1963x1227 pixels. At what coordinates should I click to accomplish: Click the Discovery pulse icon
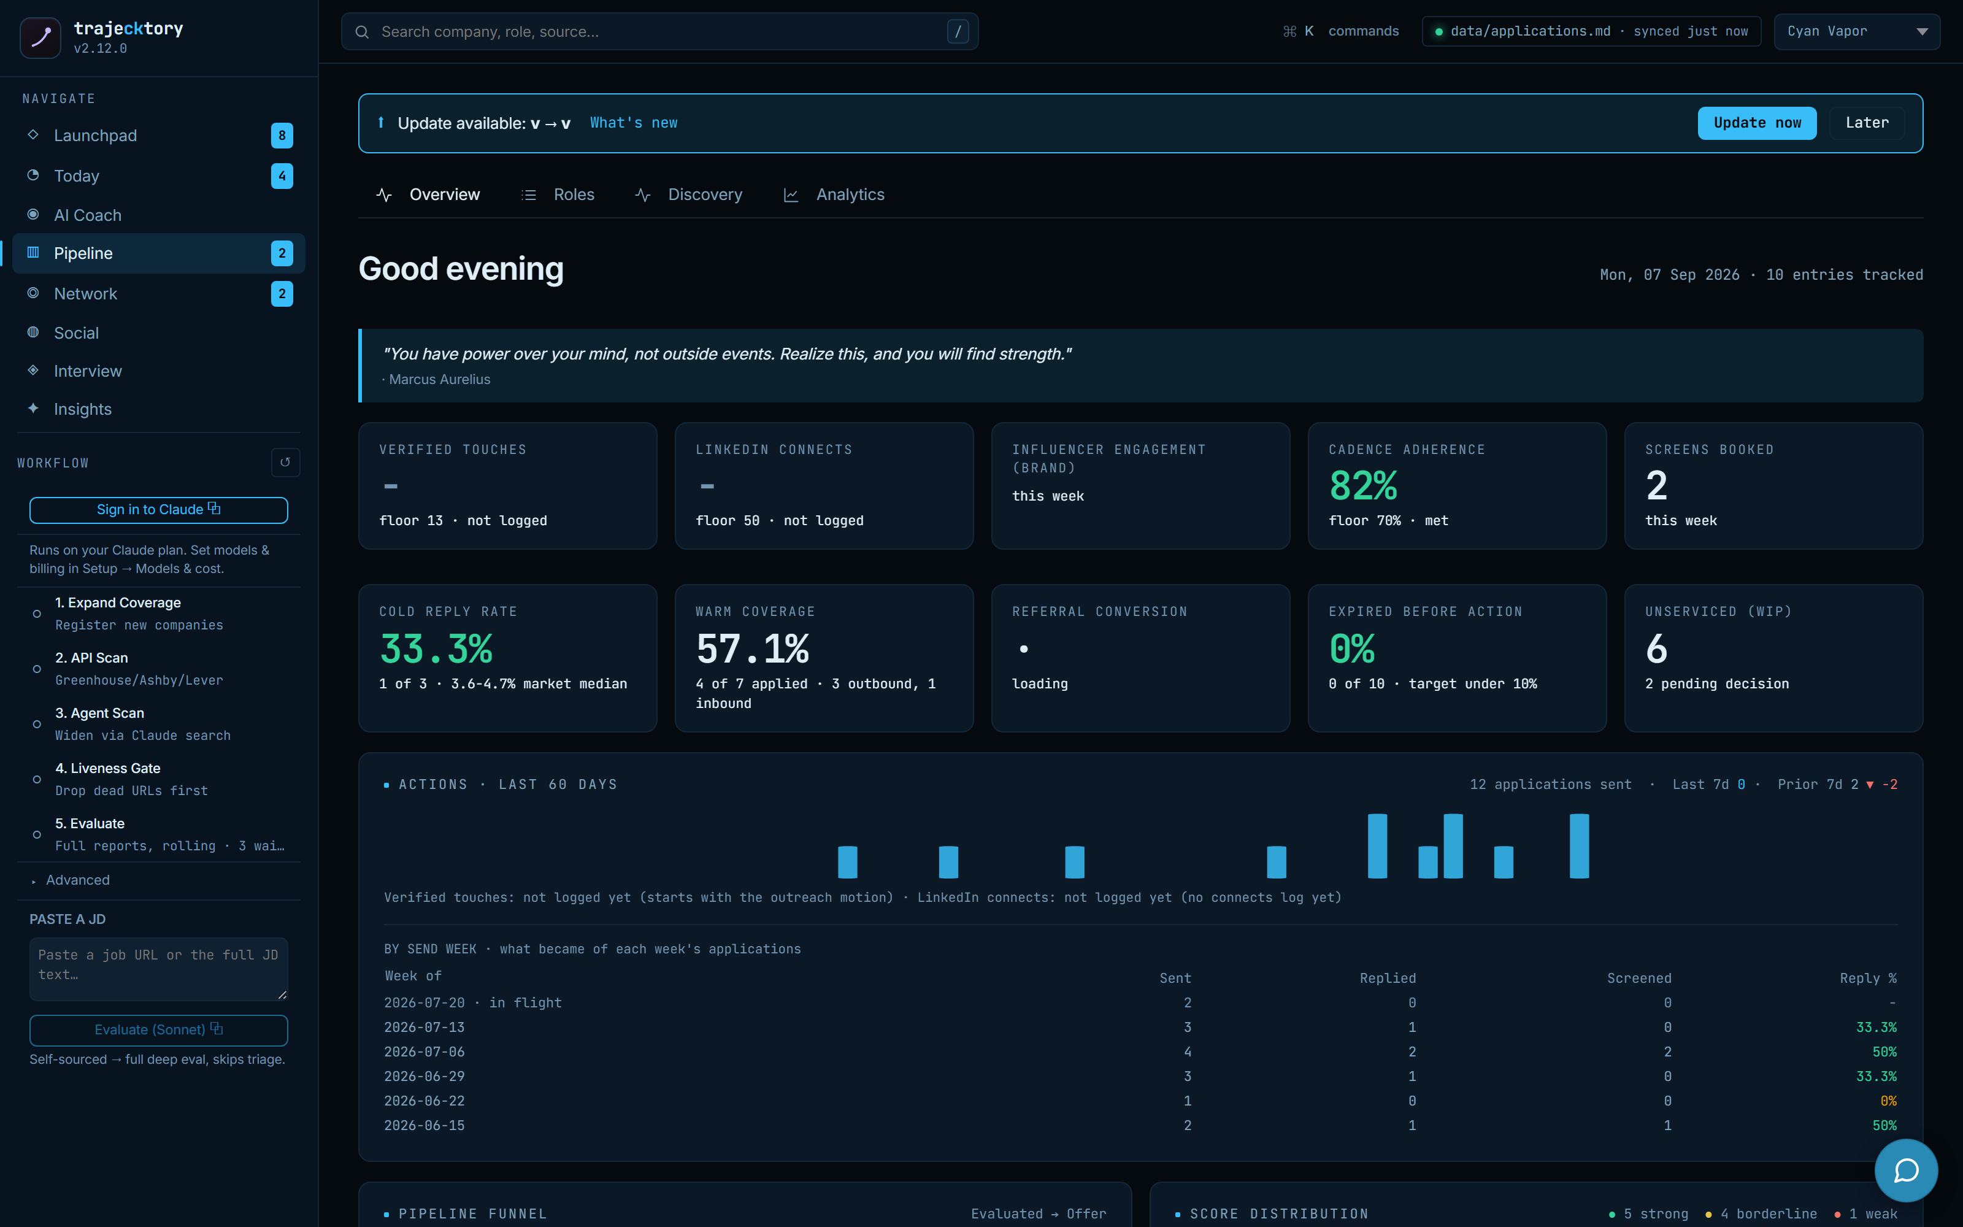643,194
